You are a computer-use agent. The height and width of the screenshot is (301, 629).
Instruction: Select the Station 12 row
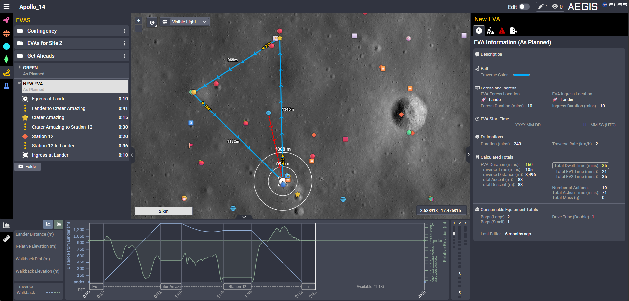coord(75,136)
